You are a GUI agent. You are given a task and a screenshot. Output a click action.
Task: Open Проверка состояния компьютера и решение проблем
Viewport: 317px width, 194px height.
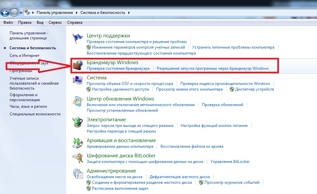tap(137, 42)
